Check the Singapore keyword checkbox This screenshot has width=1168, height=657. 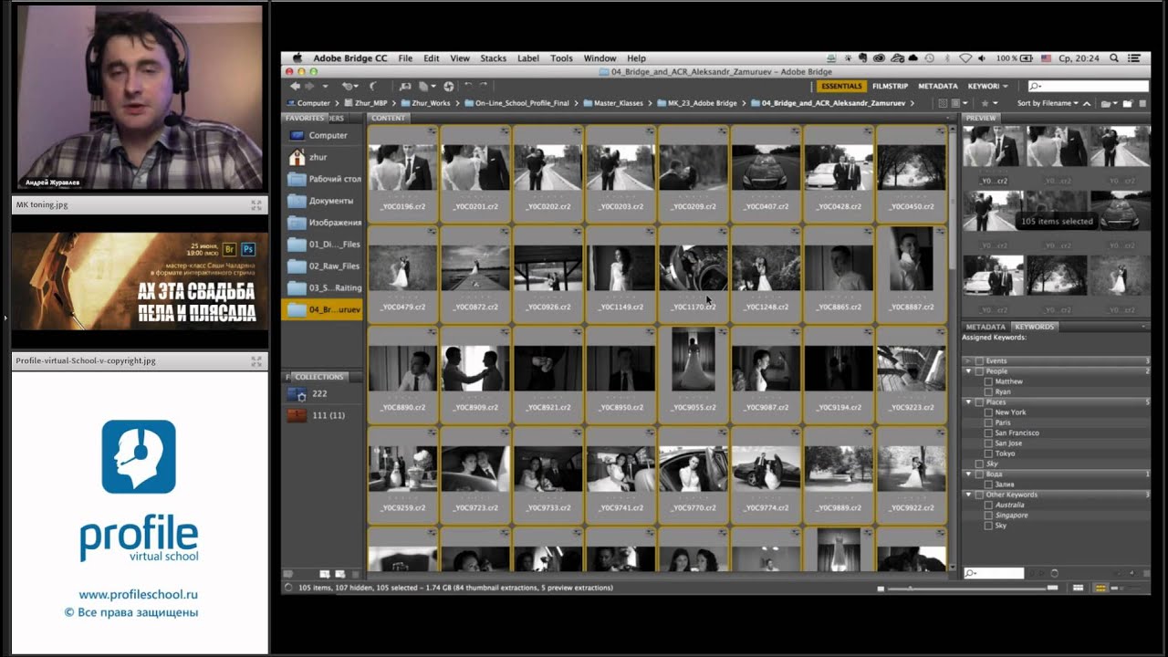[x=988, y=516]
